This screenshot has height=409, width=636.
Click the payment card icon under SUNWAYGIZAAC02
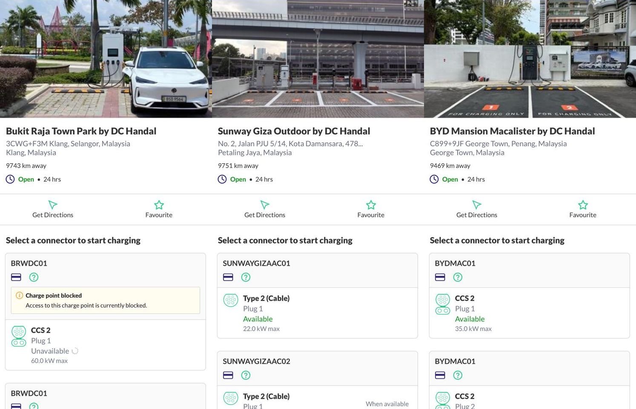[228, 375]
